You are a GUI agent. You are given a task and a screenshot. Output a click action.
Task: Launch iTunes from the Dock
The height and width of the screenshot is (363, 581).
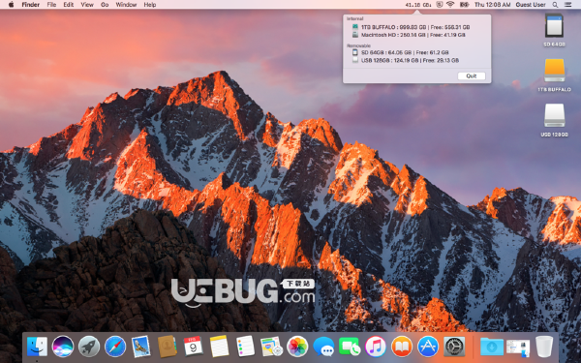pyautogui.click(x=376, y=347)
